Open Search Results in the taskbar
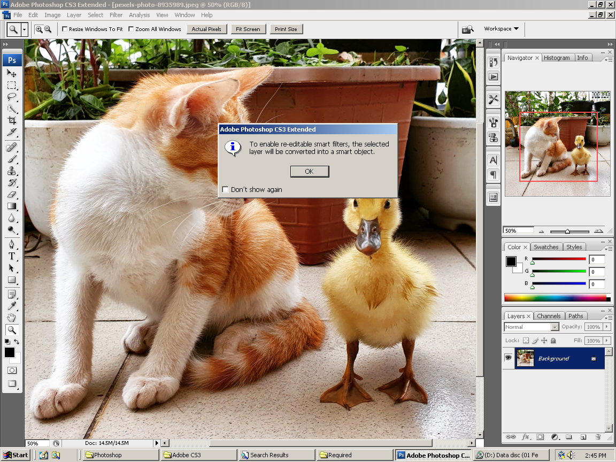Screen dimensions: 616x462 [277, 455]
